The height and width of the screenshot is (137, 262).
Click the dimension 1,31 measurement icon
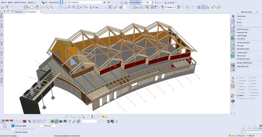[x=141, y=7]
